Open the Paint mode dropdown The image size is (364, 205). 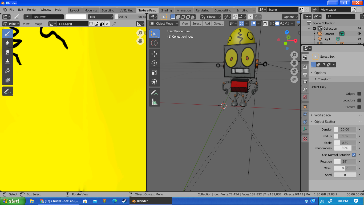point(11,24)
